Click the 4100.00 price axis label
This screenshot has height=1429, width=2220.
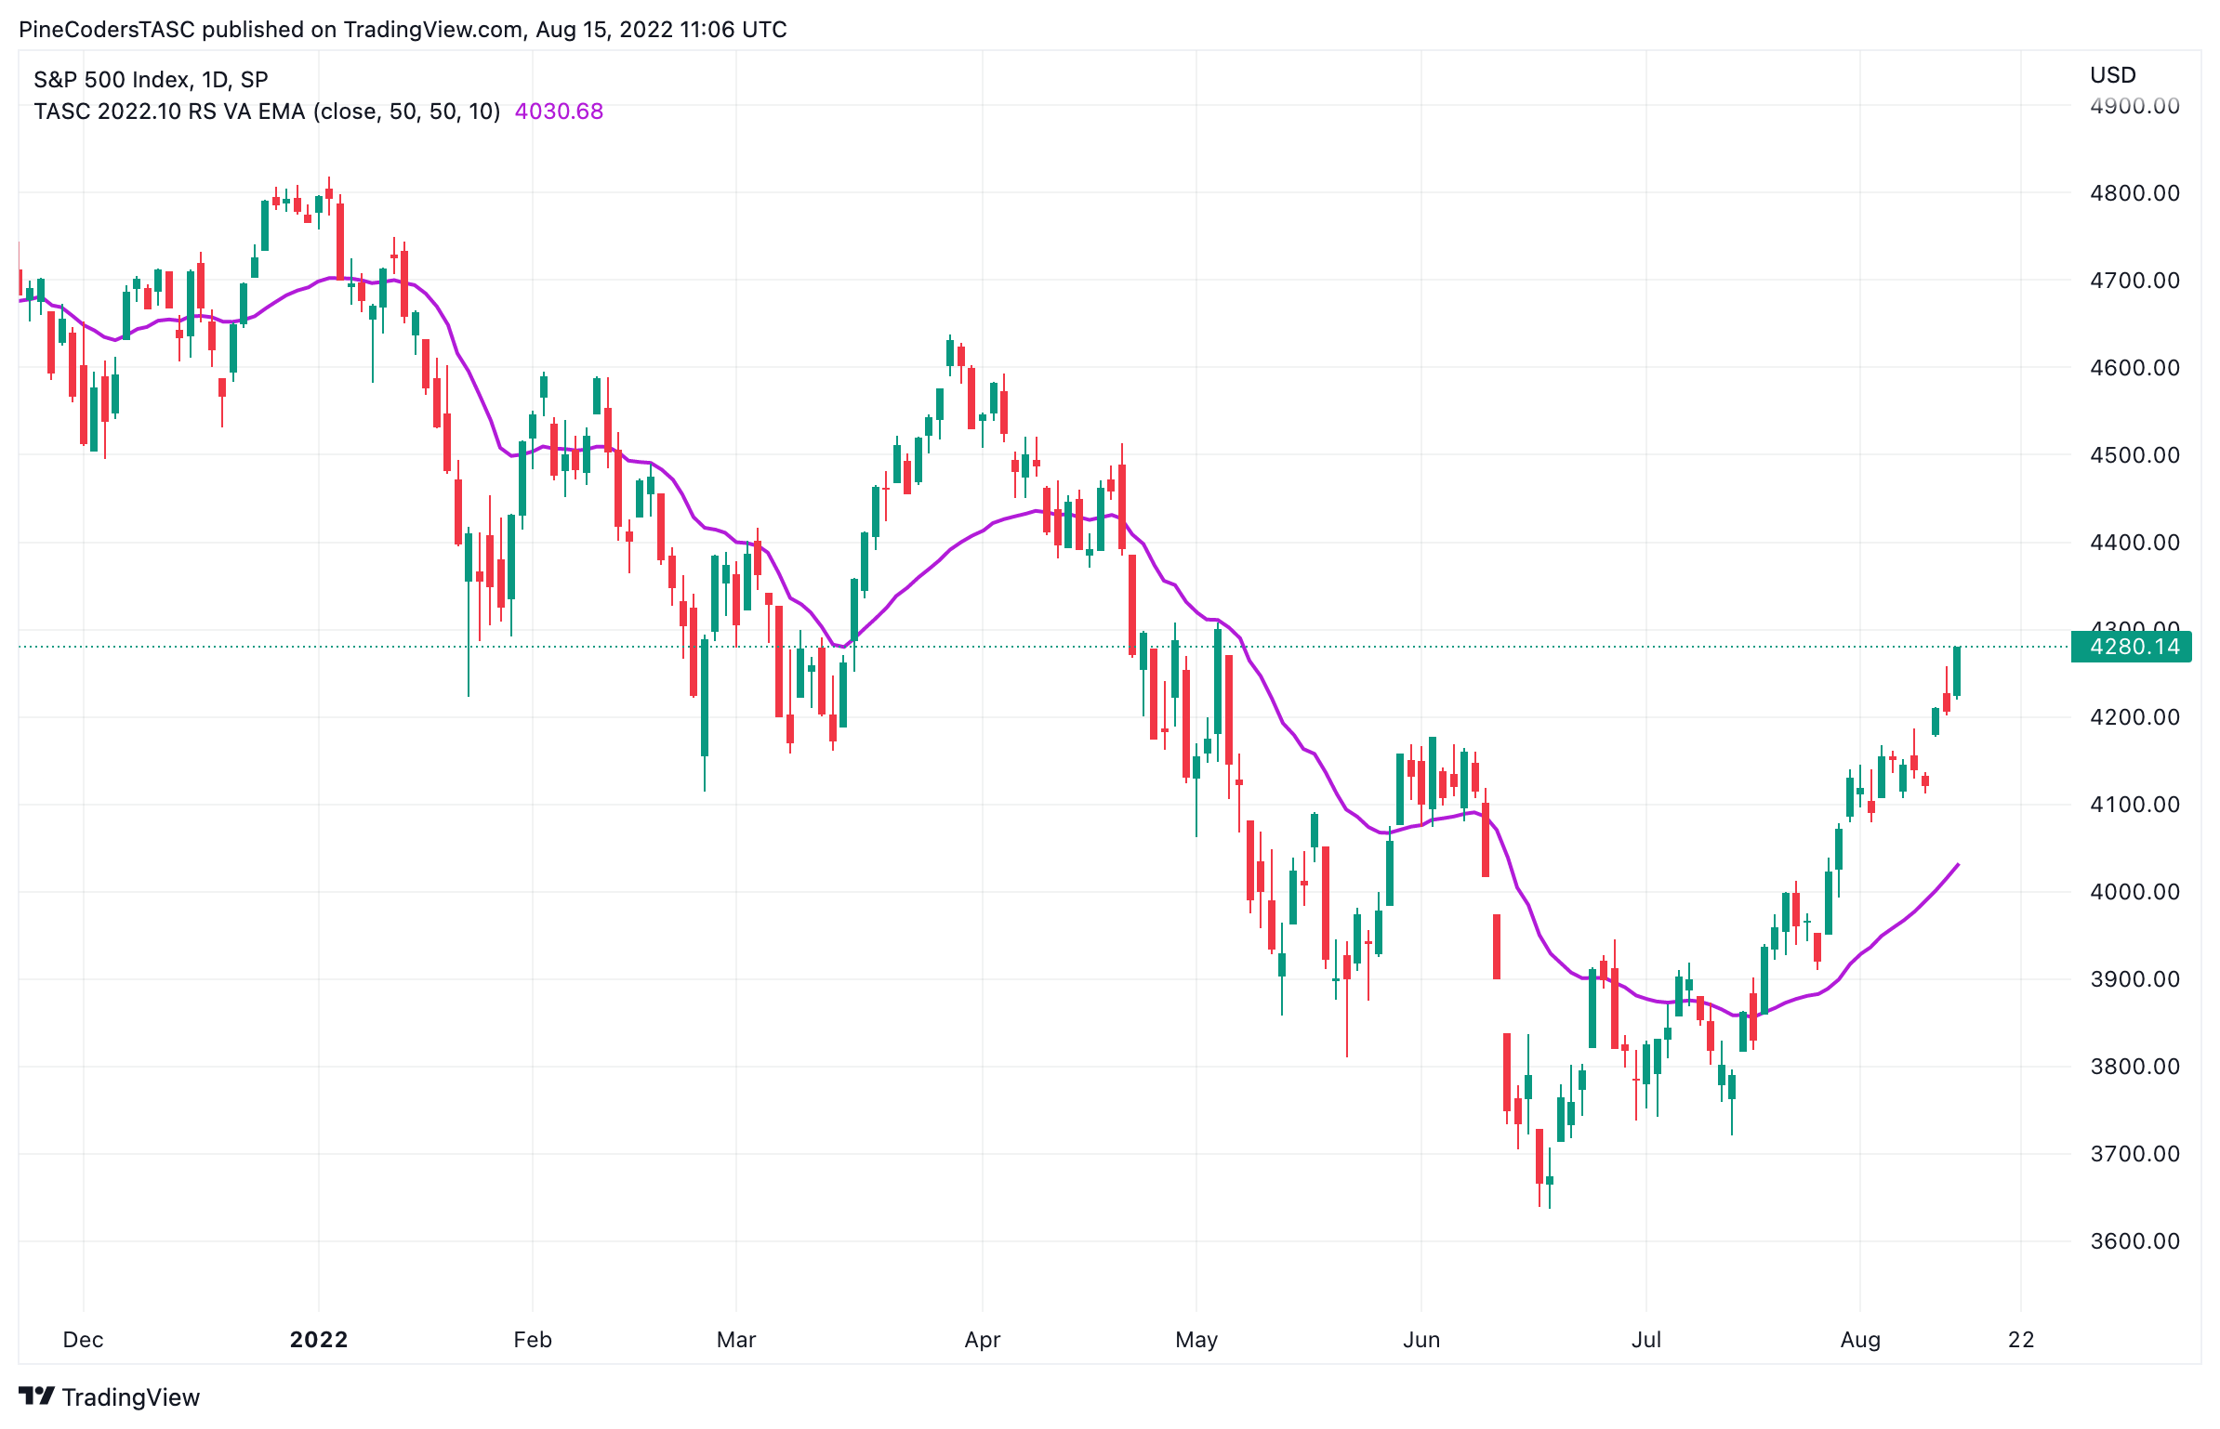point(2134,805)
